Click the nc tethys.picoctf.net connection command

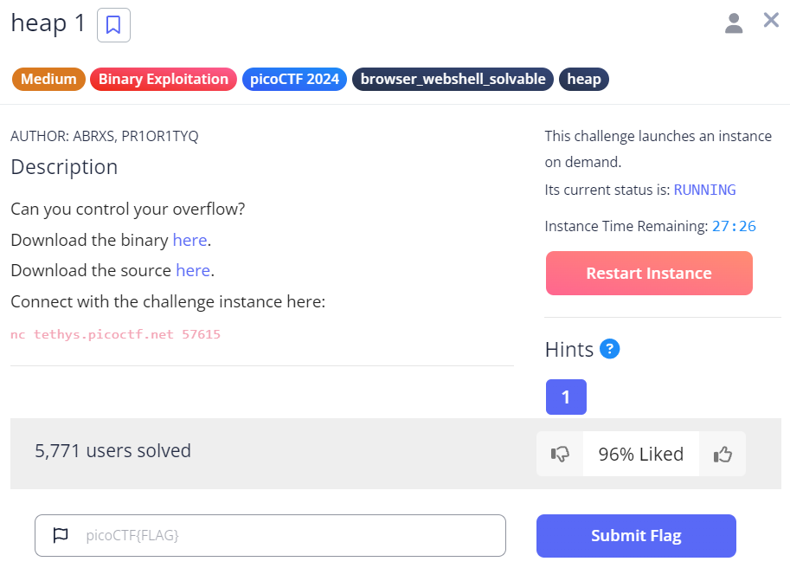(115, 334)
